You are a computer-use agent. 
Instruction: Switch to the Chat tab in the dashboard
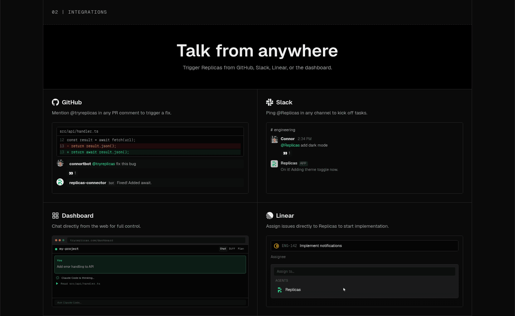pos(223,249)
